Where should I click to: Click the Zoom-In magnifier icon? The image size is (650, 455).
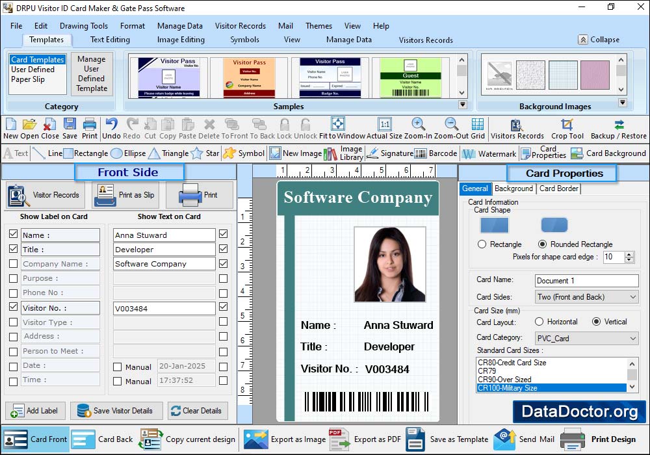tap(418, 124)
